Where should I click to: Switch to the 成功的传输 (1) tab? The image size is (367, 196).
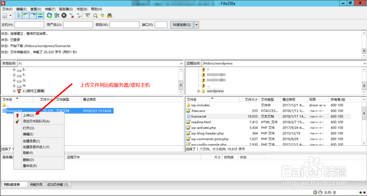click(58, 185)
